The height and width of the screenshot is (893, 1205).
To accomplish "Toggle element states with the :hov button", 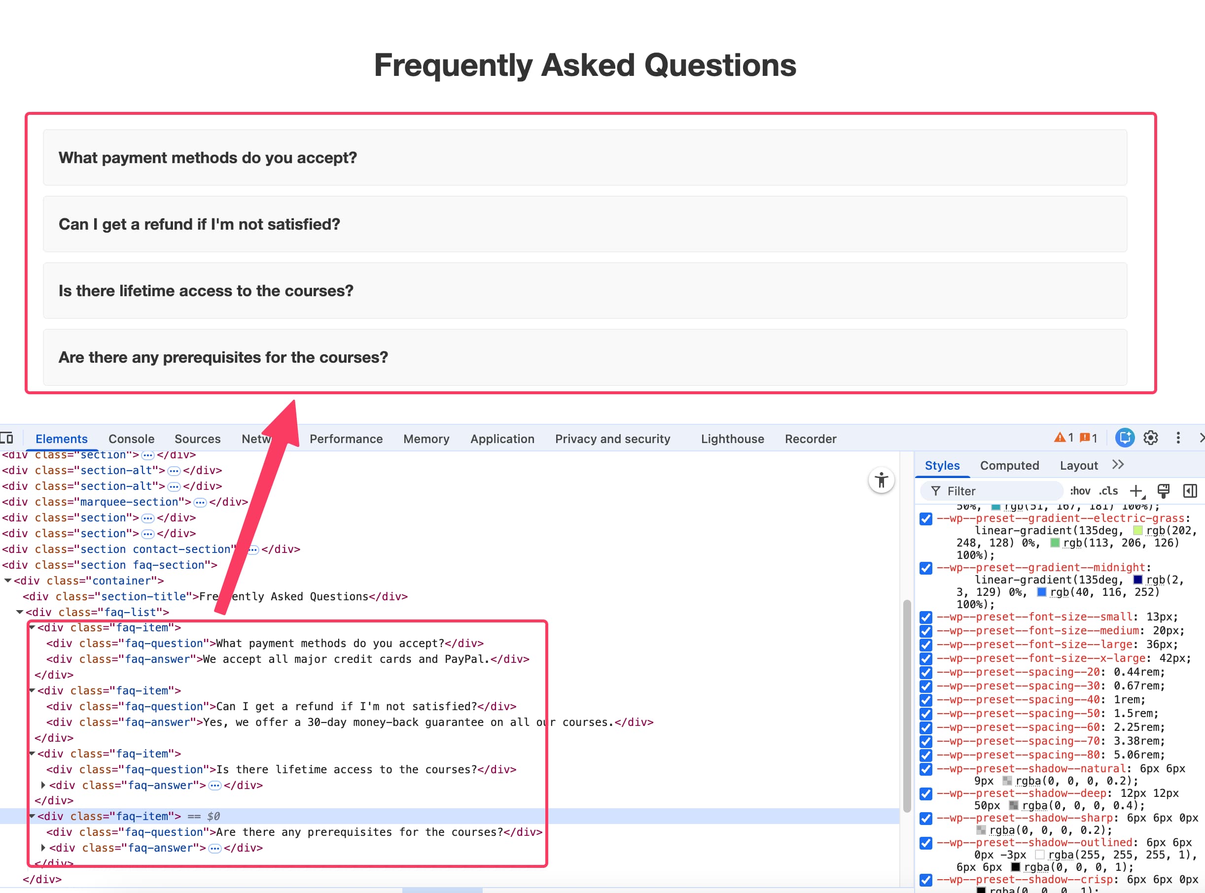I will pyautogui.click(x=1080, y=490).
